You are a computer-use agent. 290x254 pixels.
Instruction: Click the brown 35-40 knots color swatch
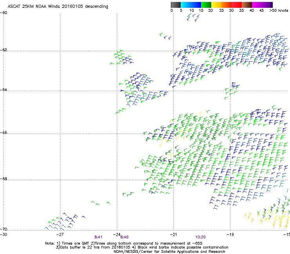tap(247, 5)
